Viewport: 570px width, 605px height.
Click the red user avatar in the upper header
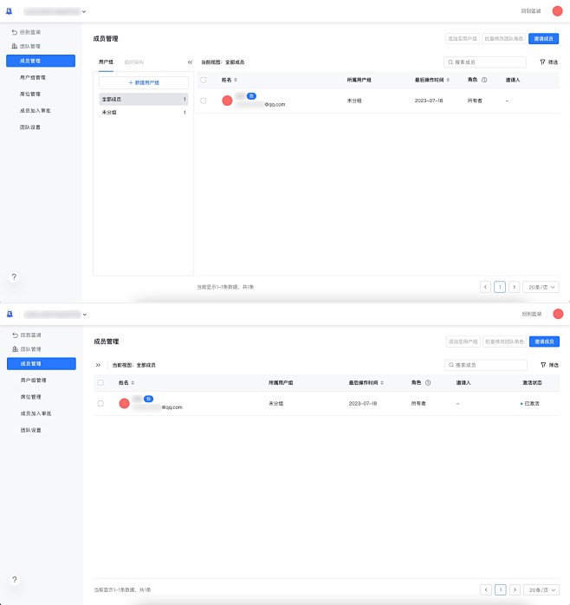[x=556, y=11]
